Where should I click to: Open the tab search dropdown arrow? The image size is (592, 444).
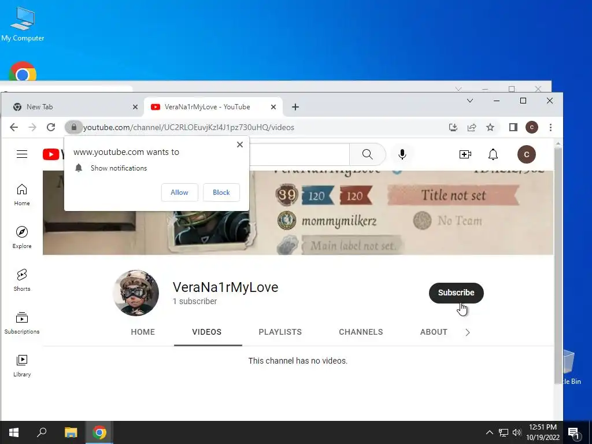tap(470, 101)
